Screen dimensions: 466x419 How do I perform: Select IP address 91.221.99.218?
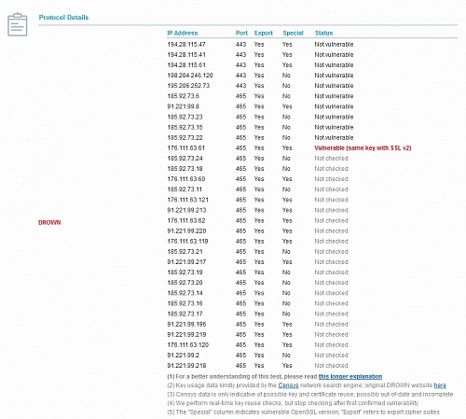186,366
